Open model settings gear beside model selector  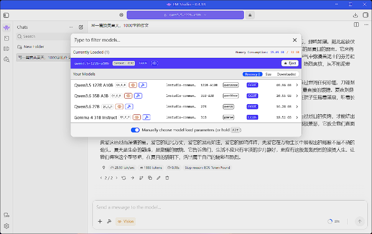coord(121,15)
